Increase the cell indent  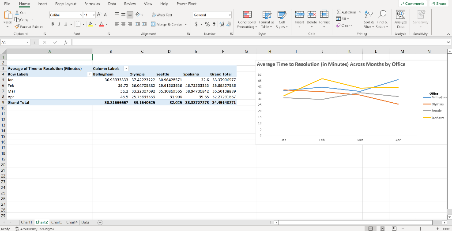click(x=144, y=24)
